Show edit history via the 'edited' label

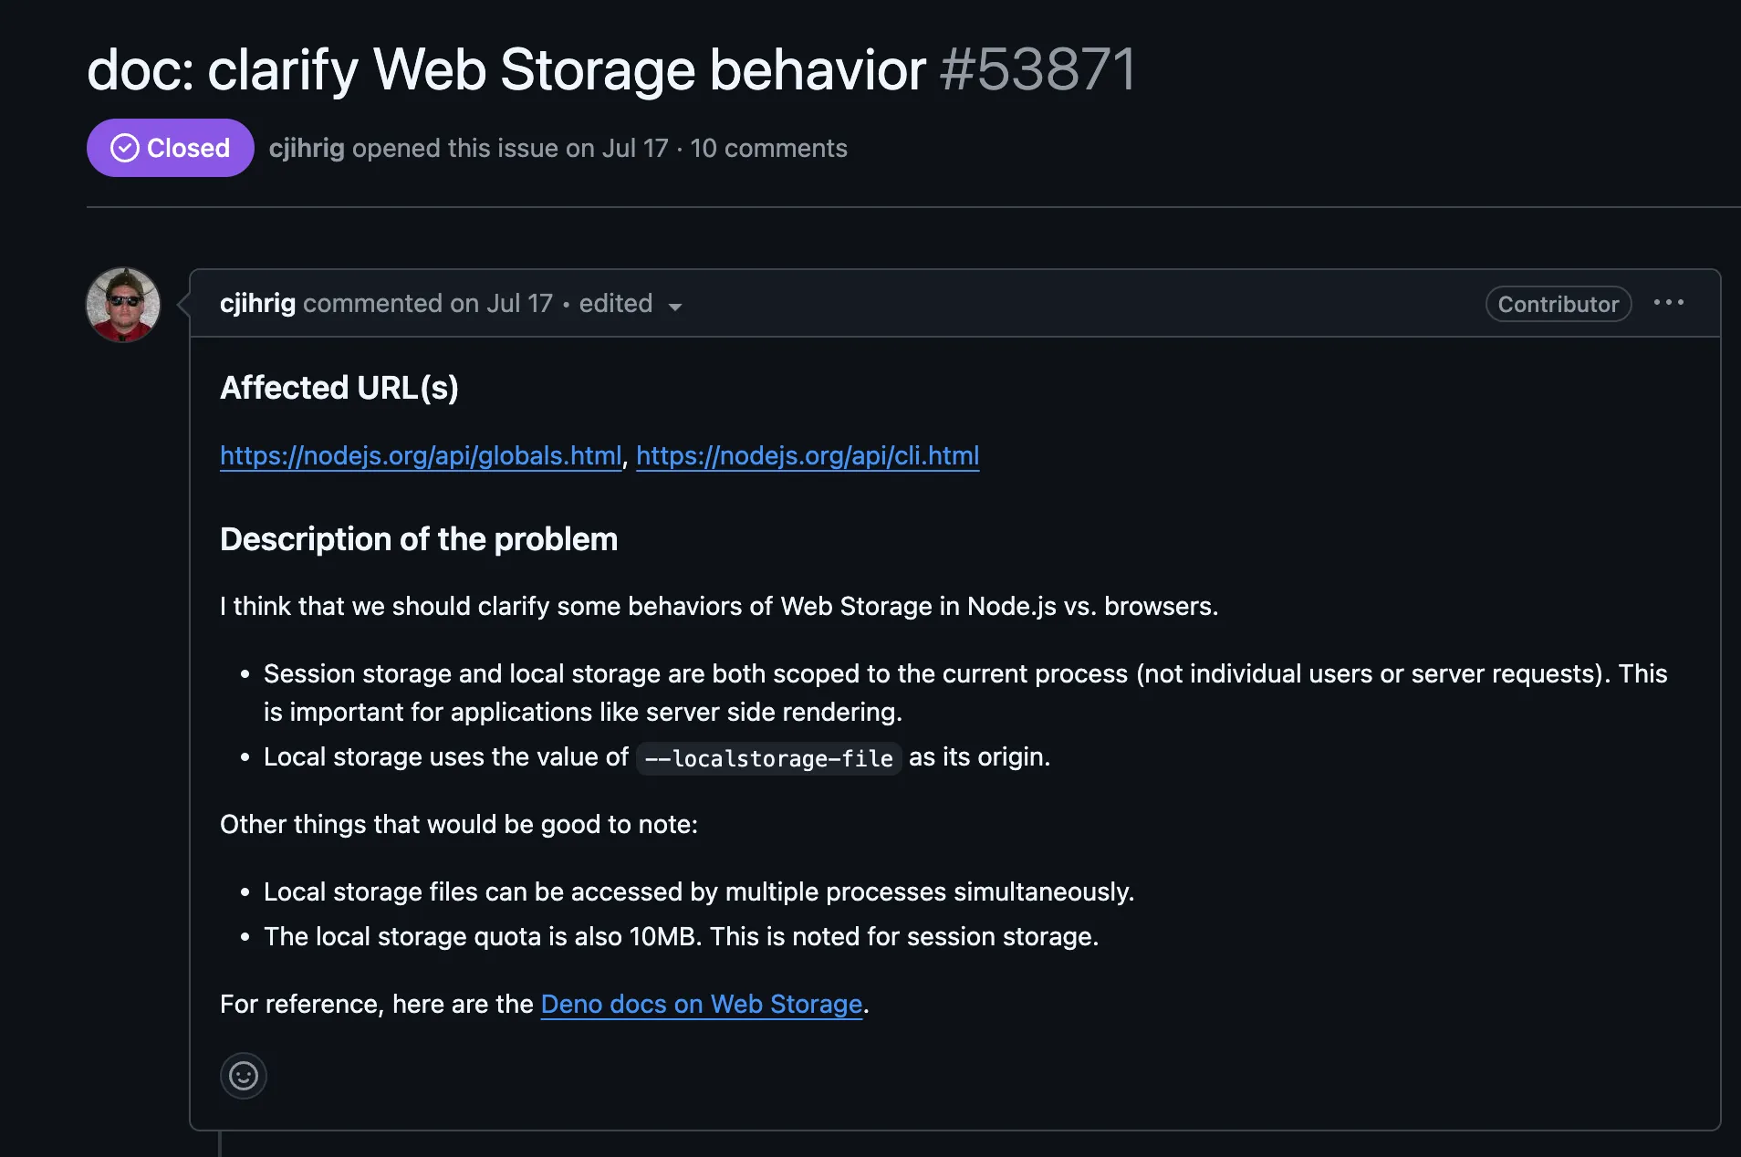tap(616, 304)
